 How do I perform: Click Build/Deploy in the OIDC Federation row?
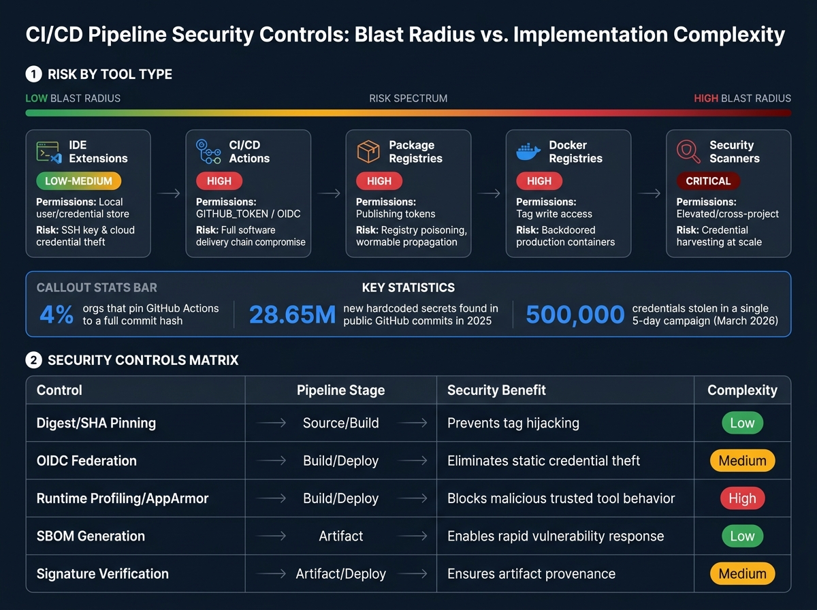(340, 461)
